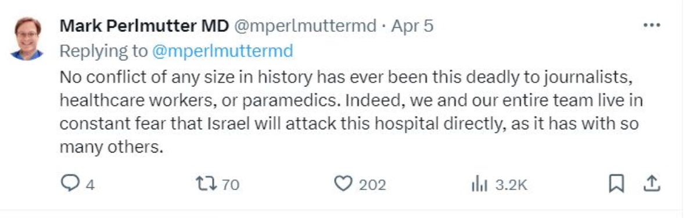The height and width of the screenshot is (218, 686).
Task: Click the 'Replying to' label text
Action: [x=104, y=52]
